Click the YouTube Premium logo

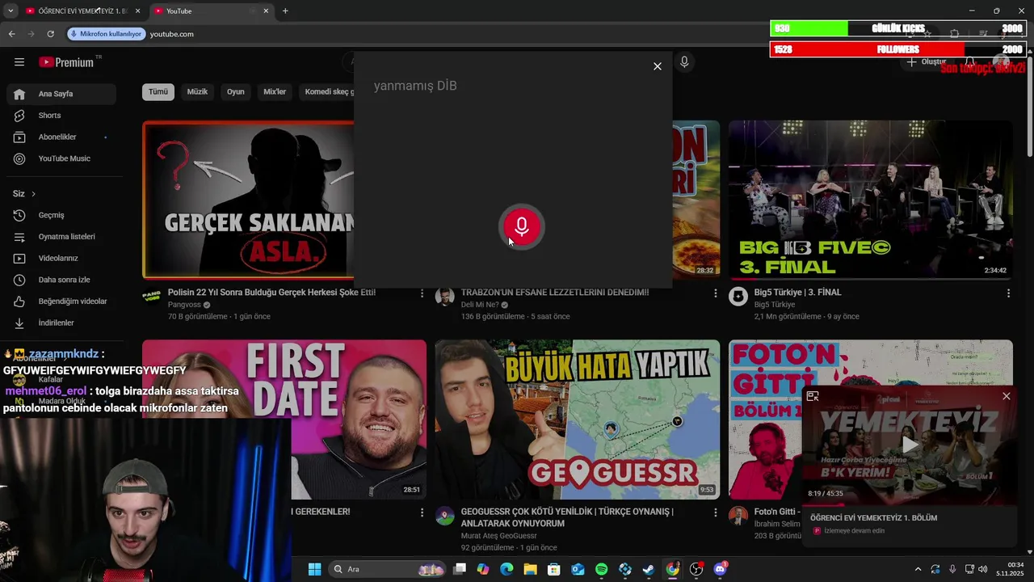(x=68, y=62)
